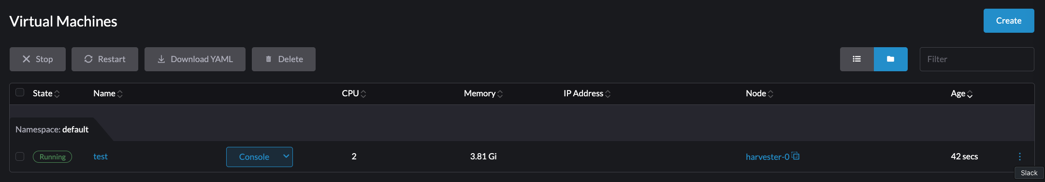Viewport: 1045px width, 182px height.
Task: Select the Namespace: default group tab
Action: point(52,130)
